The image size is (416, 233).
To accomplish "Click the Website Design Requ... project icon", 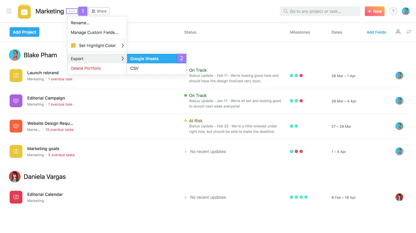I will (x=16, y=126).
